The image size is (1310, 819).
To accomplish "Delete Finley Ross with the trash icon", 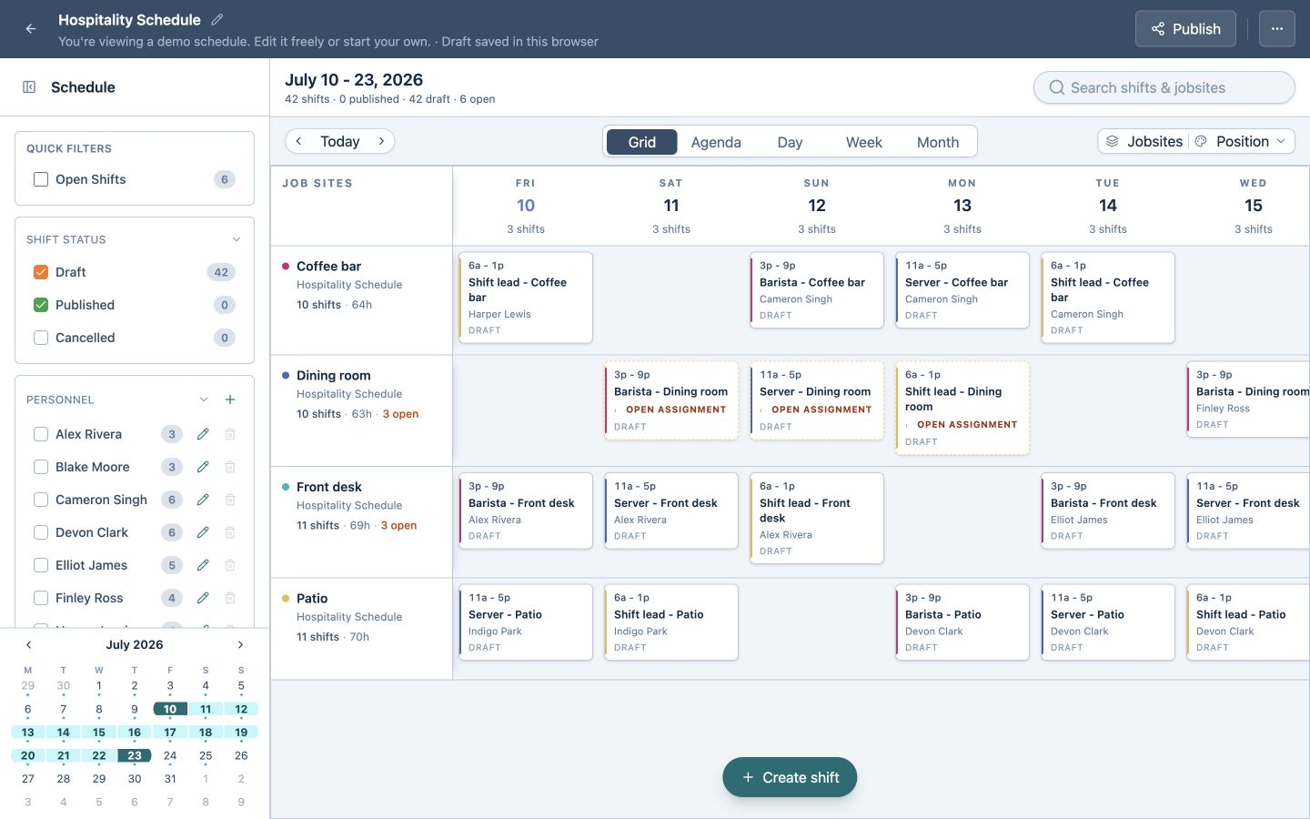I will click(230, 598).
